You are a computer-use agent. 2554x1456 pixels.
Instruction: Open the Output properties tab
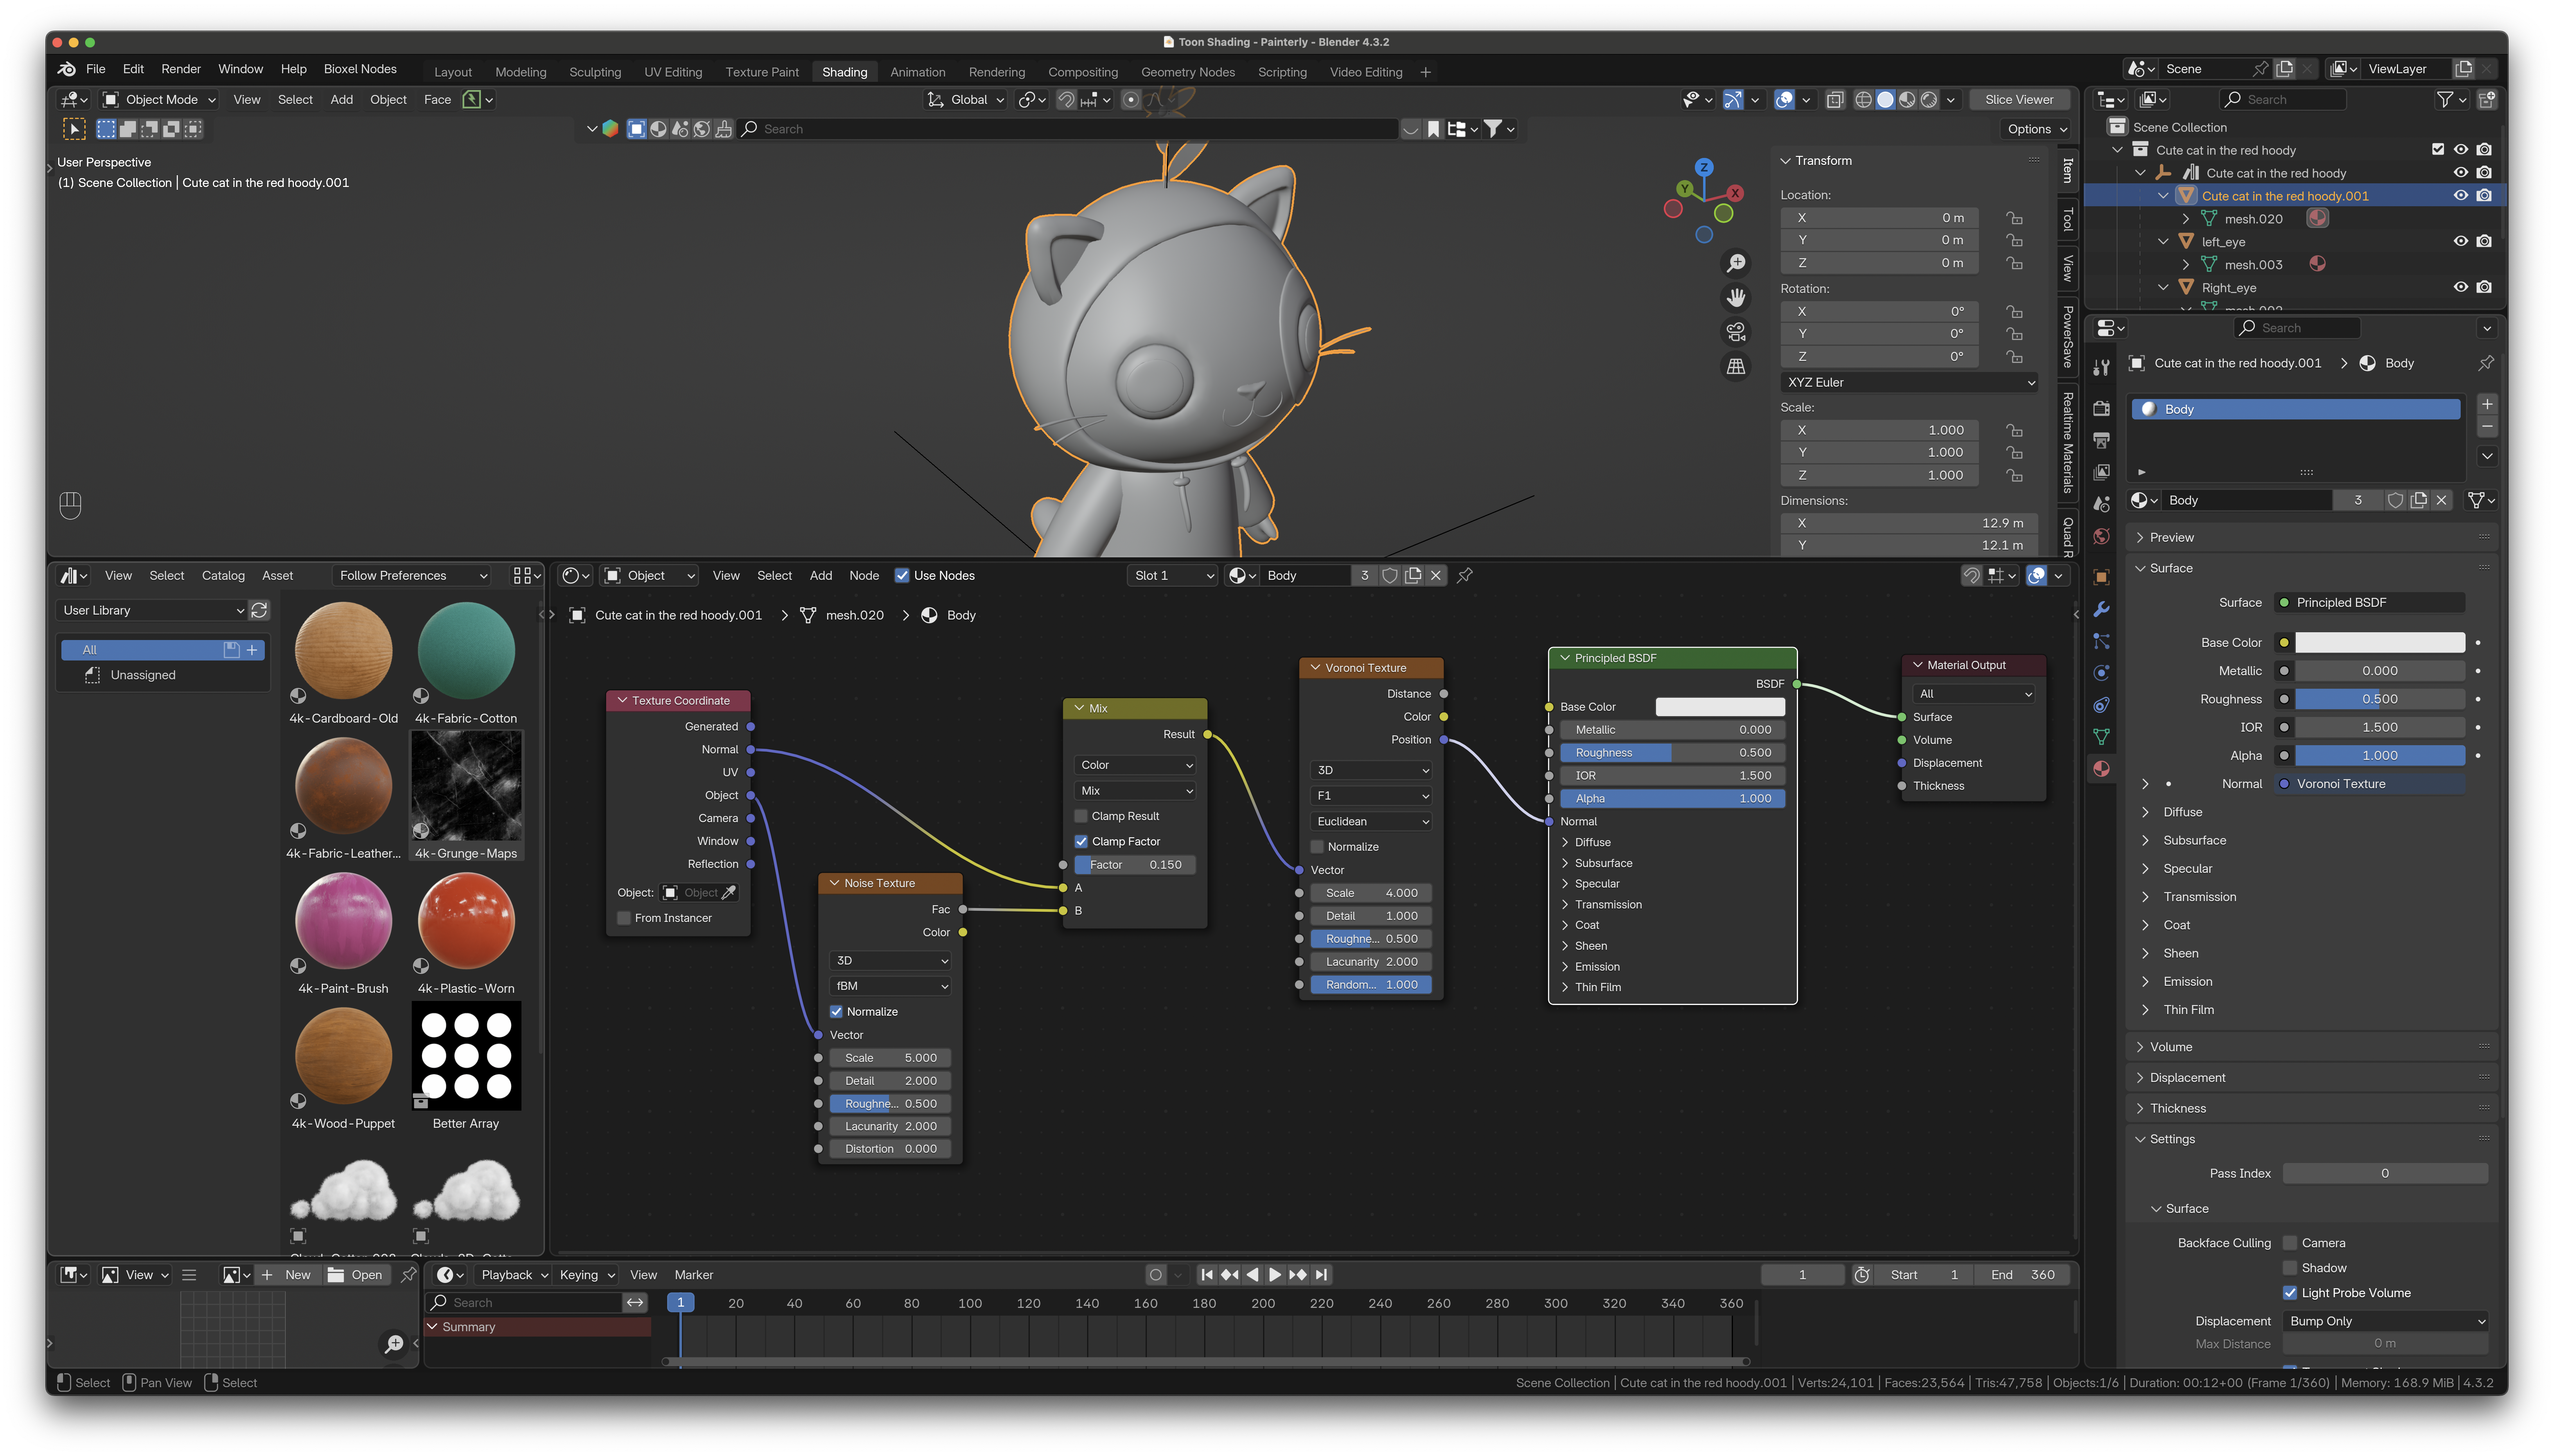[2101, 440]
